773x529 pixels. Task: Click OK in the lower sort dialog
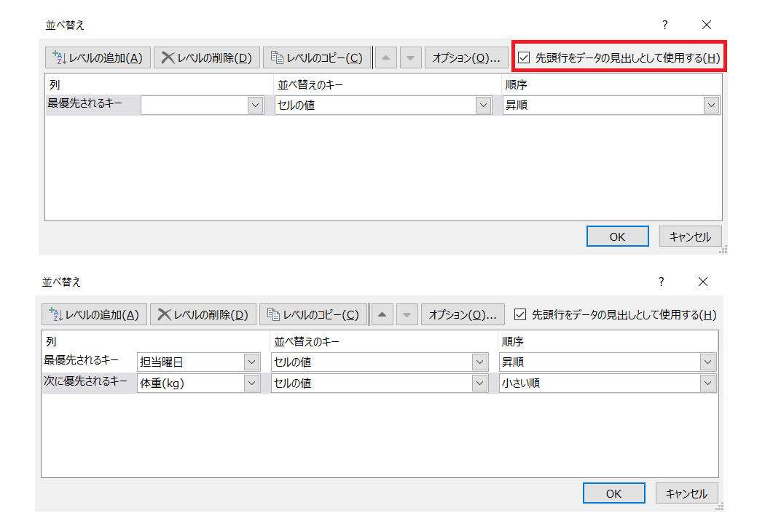click(x=613, y=493)
